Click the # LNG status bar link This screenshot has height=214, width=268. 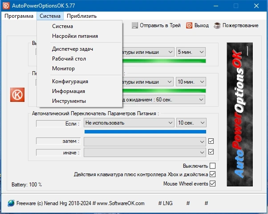click(165, 203)
